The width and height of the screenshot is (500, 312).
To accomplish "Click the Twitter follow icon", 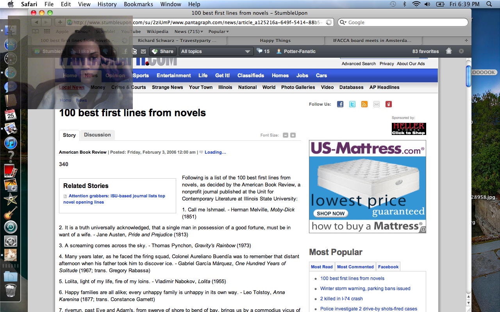I will (352, 104).
